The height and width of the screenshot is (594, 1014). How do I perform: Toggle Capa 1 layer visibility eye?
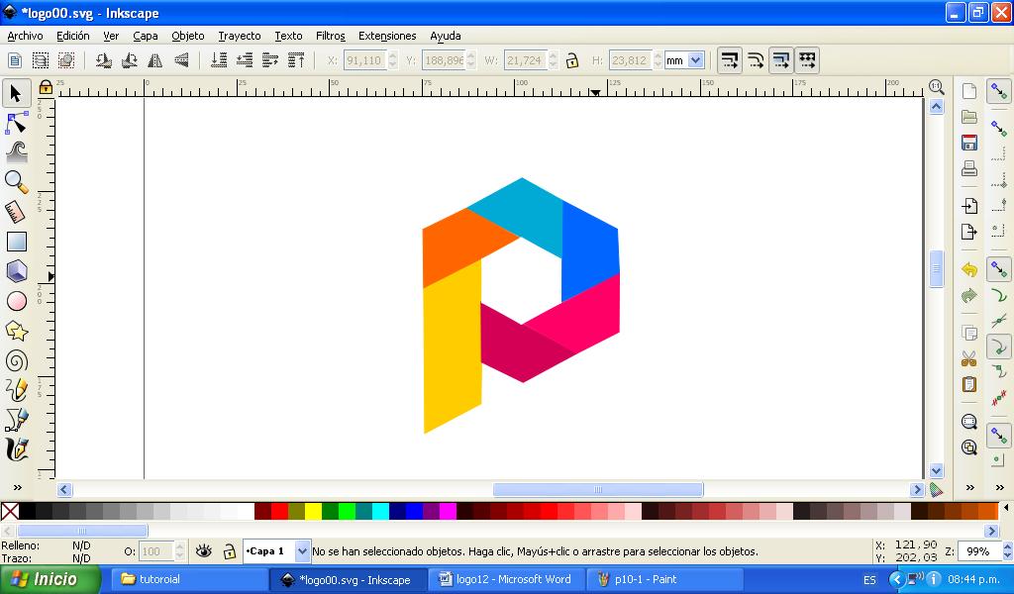pos(204,550)
